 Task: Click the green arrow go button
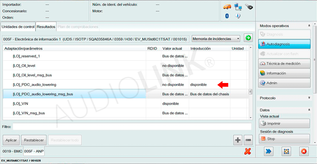coord(248,38)
